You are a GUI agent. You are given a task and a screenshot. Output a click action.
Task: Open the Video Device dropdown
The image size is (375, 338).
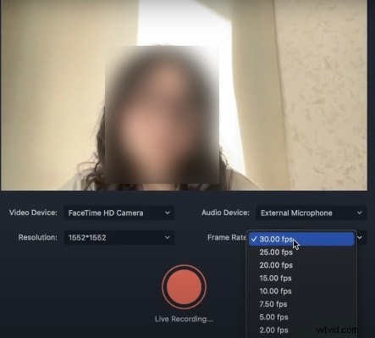click(119, 213)
